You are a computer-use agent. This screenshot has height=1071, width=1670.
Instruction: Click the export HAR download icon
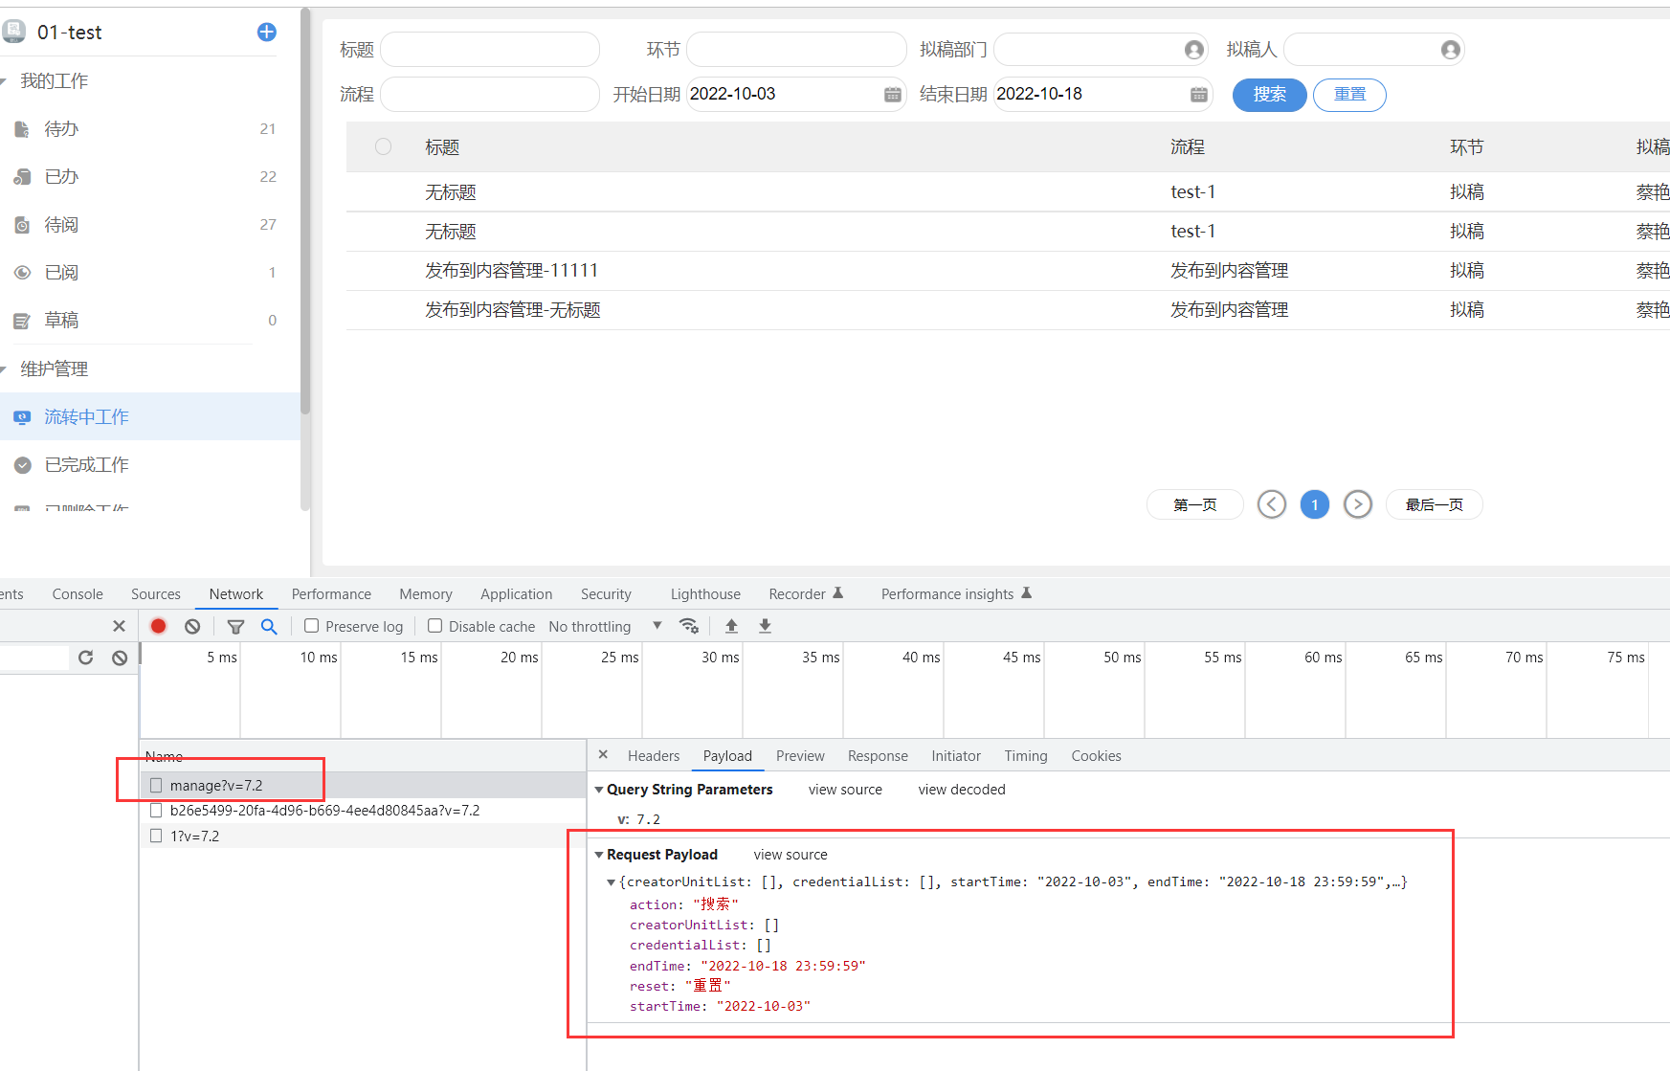pyautogui.click(x=765, y=626)
